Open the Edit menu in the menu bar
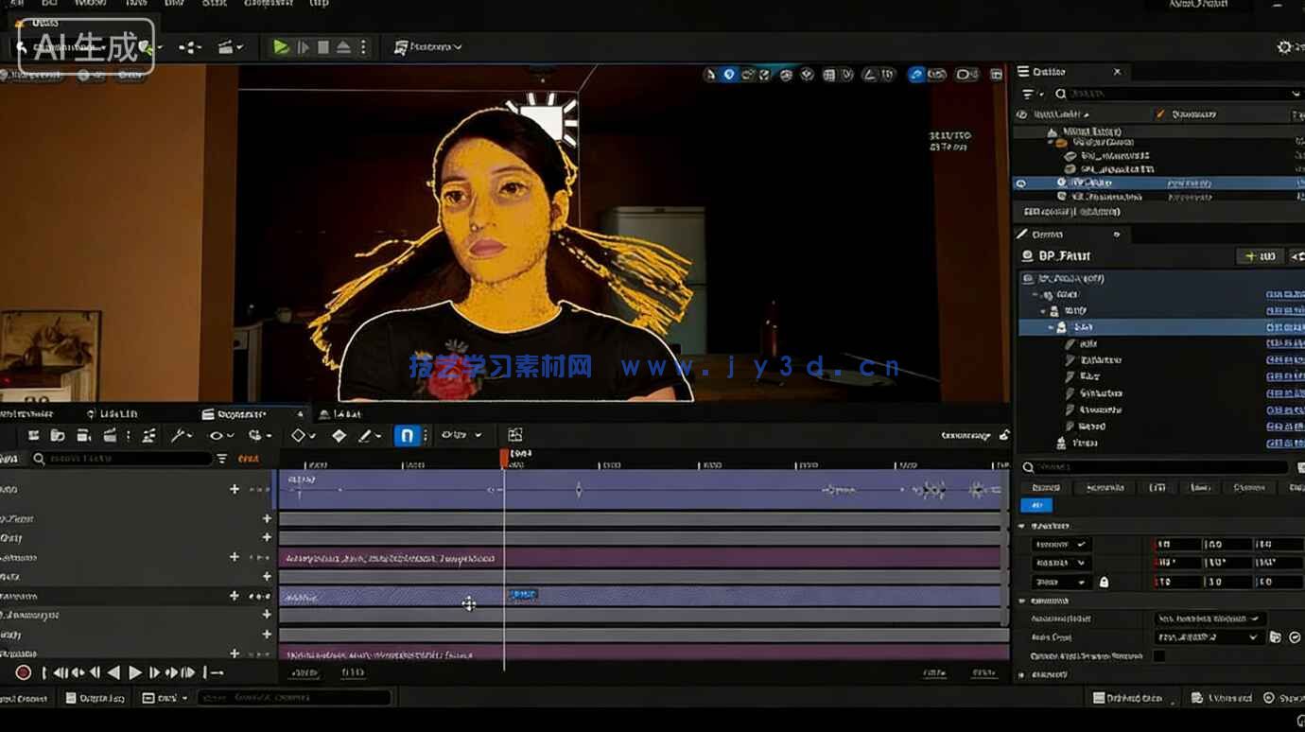The image size is (1305, 732). pyautogui.click(x=49, y=4)
